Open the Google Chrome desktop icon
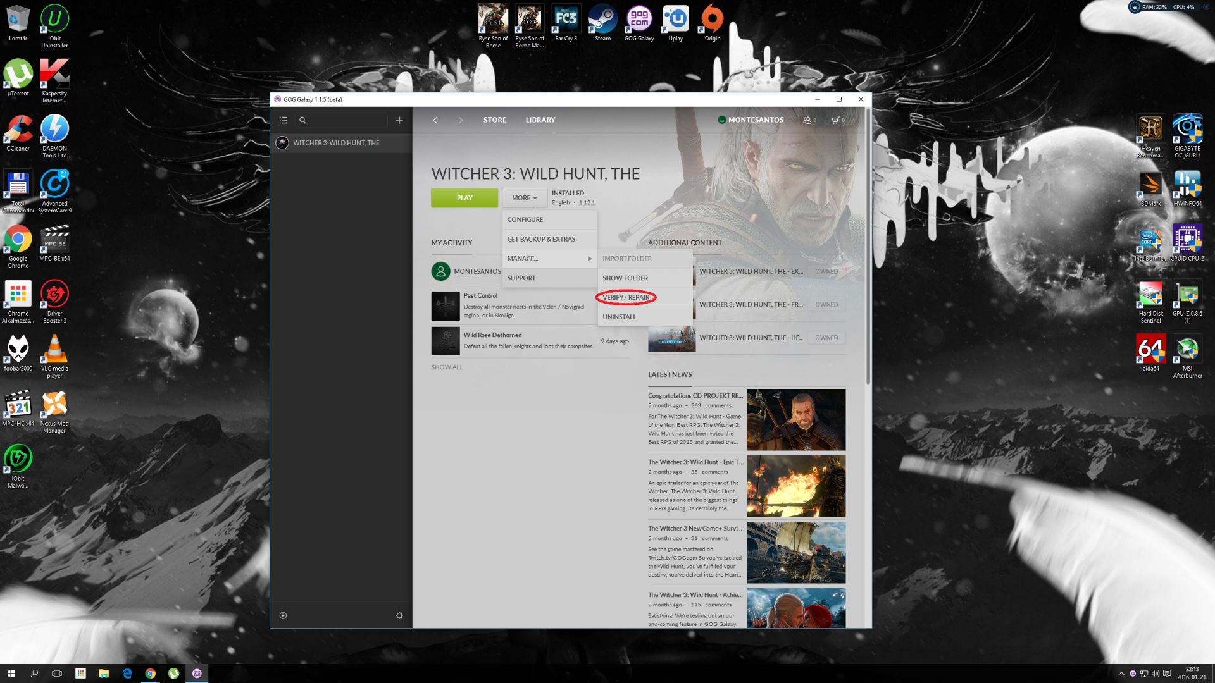This screenshot has width=1215, height=683. point(18,247)
